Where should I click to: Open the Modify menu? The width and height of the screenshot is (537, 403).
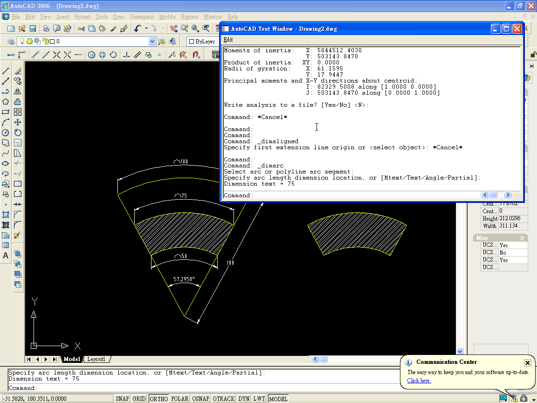click(167, 17)
